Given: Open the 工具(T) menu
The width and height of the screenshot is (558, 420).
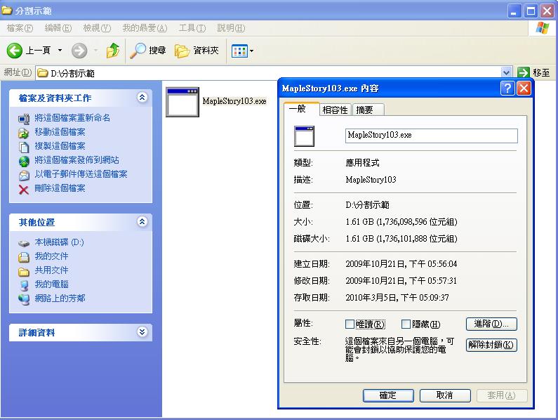Looking at the screenshot, I should point(192,28).
